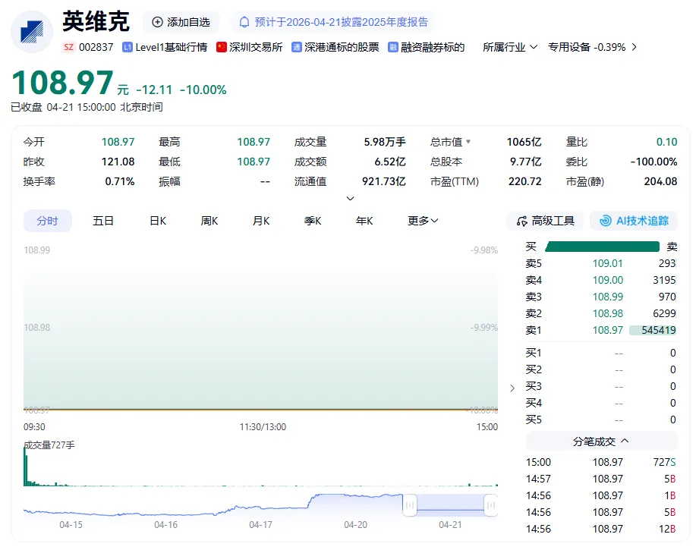Click the plus icon in 添加自选
The width and height of the screenshot is (696, 550).
[157, 22]
